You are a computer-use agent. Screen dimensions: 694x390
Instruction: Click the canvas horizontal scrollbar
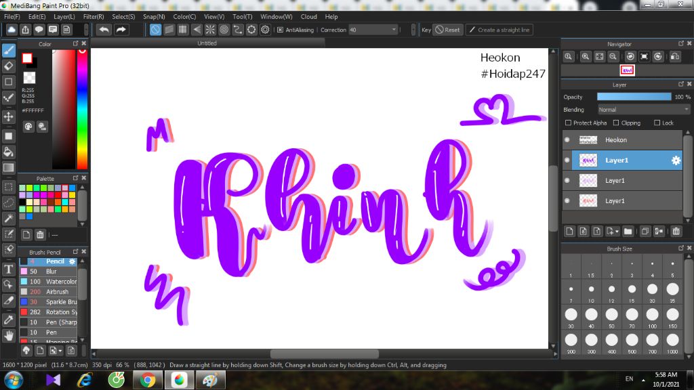[325, 353]
